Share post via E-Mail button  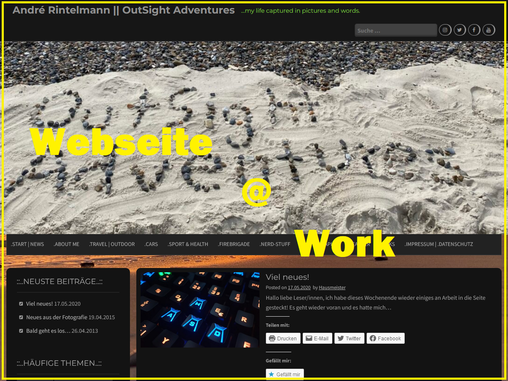point(317,338)
